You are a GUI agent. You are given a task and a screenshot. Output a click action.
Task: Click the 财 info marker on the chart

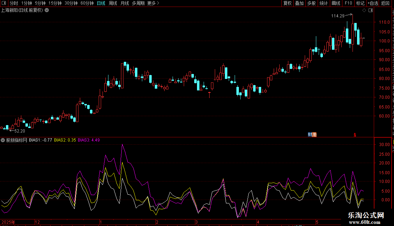pyautogui.click(x=310, y=135)
